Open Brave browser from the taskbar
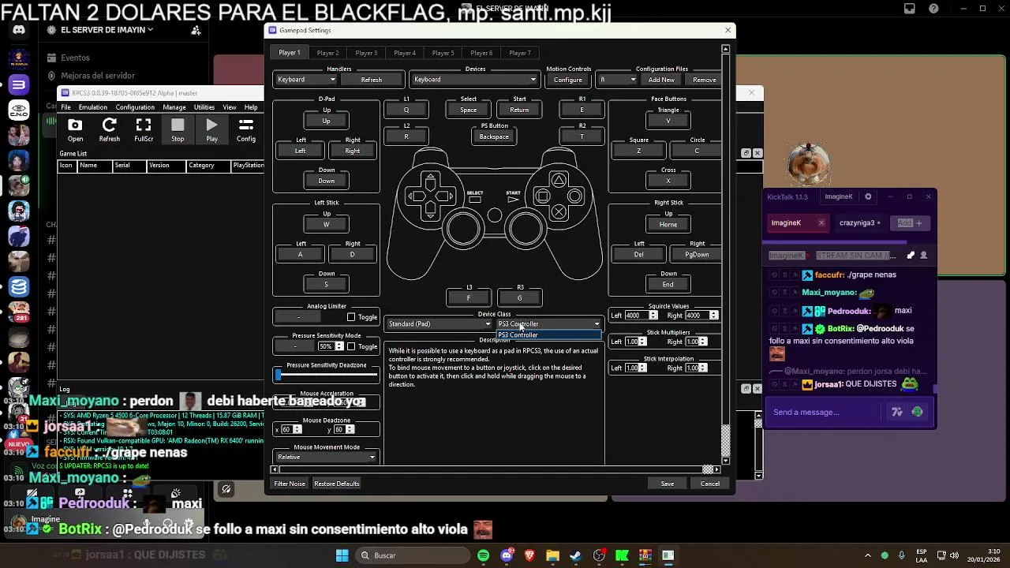Screen dimensions: 1010x568 (x=529, y=555)
